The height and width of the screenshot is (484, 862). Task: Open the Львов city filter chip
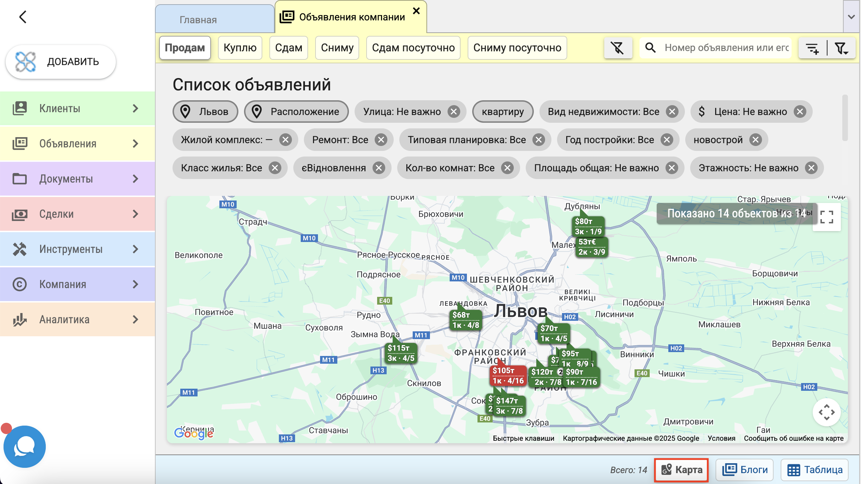pos(205,112)
